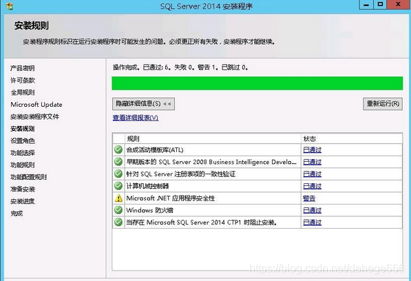The image size is (411, 281).
Task: Open 已通过 link for SQL Server 2008 BI rule
Action: [x=312, y=162]
